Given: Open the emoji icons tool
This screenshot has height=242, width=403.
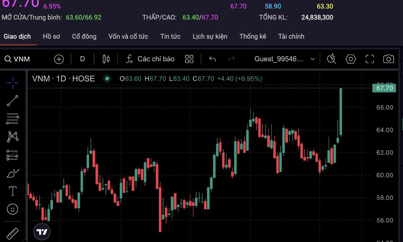Looking at the screenshot, I should point(13,209).
